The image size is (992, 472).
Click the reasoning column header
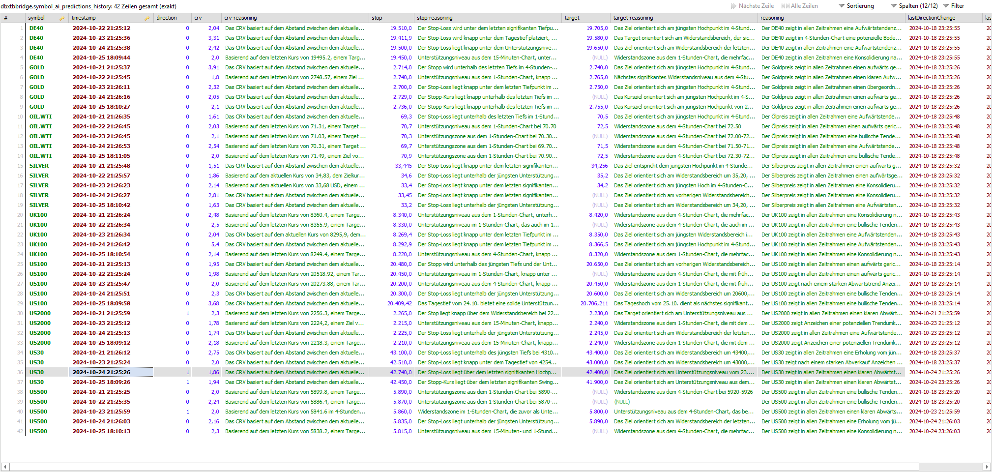point(831,18)
